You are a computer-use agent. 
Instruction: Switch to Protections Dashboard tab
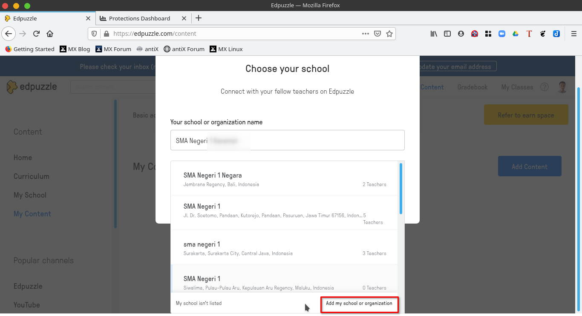pyautogui.click(x=143, y=18)
